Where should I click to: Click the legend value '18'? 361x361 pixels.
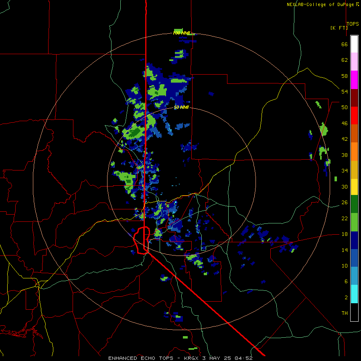pyautogui.click(x=345, y=234)
